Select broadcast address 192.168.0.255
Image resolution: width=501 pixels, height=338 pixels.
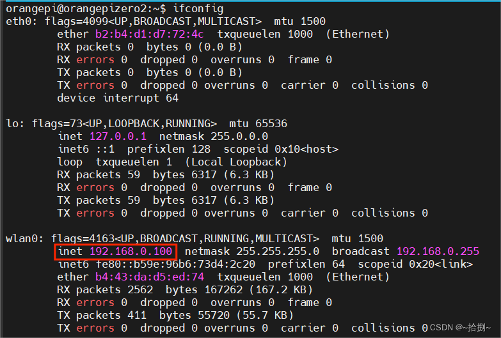click(438, 252)
